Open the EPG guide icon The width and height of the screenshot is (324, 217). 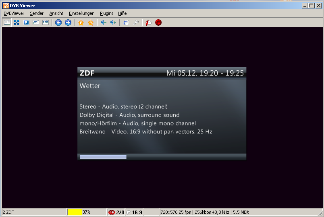(46, 22)
